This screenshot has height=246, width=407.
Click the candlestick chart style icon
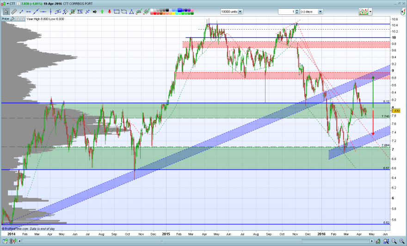3,4
